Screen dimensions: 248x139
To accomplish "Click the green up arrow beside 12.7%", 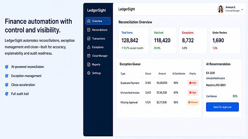I will click(x=122, y=48).
